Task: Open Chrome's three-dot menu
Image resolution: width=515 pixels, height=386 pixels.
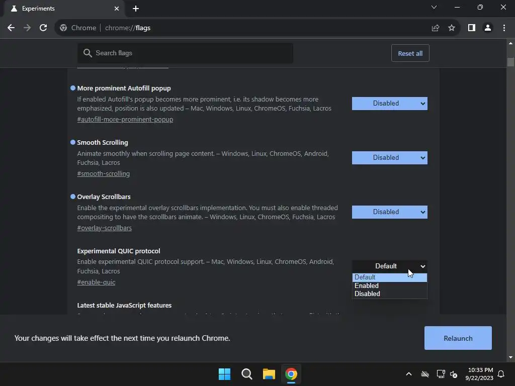Action: click(504, 28)
